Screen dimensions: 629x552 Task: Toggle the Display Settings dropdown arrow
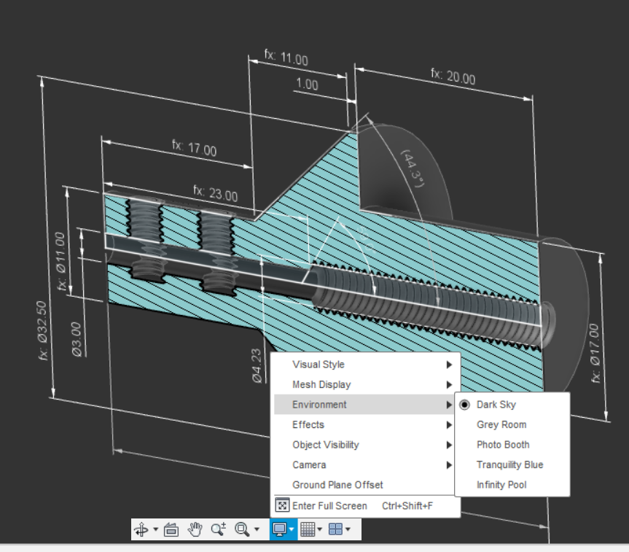click(292, 529)
